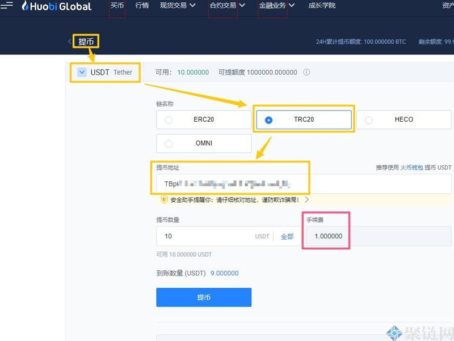Select the ERC20 network
Image resolution: width=454 pixels, height=341 pixels.
point(169,120)
